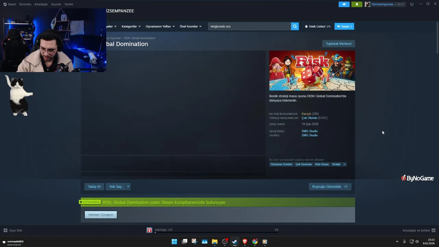The image size is (439, 247).
Task: Open the Sepet shopping cart
Action: point(344,26)
